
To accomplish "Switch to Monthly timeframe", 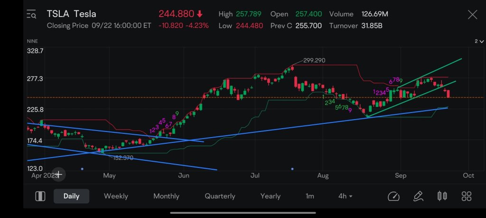I will coord(167,196).
